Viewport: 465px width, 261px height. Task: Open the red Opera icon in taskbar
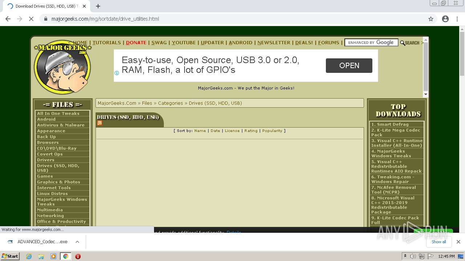coord(78,256)
